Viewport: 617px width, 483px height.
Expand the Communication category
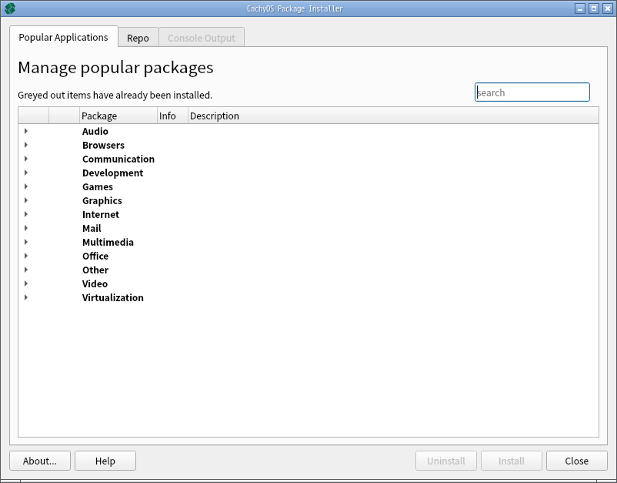click(25, 159)
